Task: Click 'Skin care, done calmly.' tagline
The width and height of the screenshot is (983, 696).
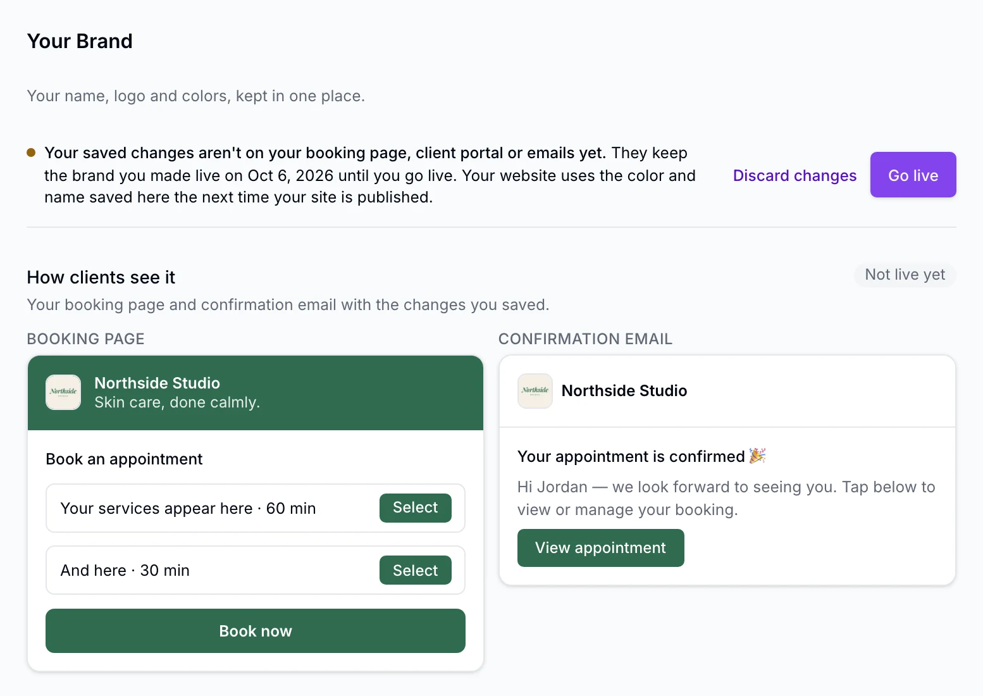Action: click(x=177, y=402)
